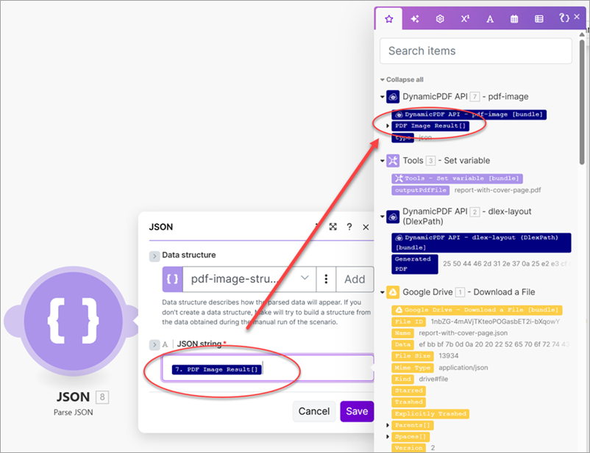590x453 pixels.
Task: Click the Add data structure button
Action: pos(355,279)
